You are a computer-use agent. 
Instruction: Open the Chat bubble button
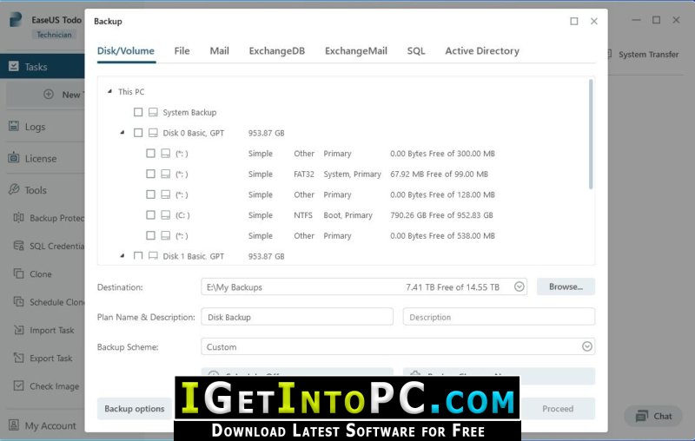653,416
